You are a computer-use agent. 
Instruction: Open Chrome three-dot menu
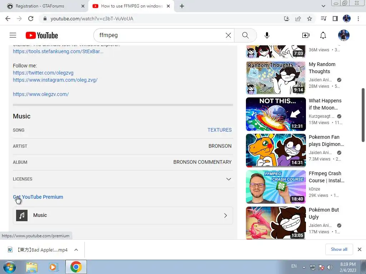[358, 19]
